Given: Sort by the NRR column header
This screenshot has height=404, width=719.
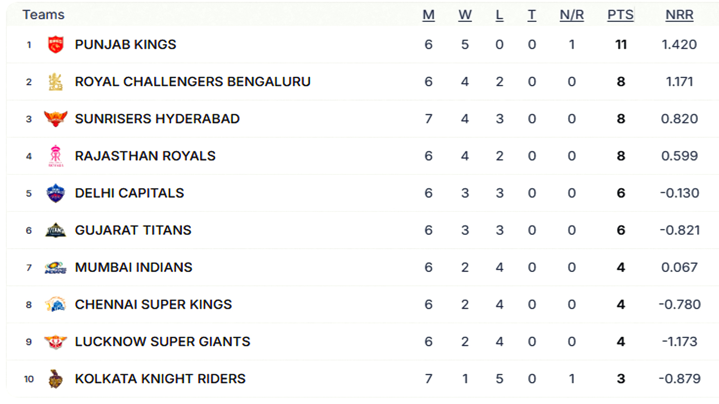Looking at the screenshot, I should [679, 15].
